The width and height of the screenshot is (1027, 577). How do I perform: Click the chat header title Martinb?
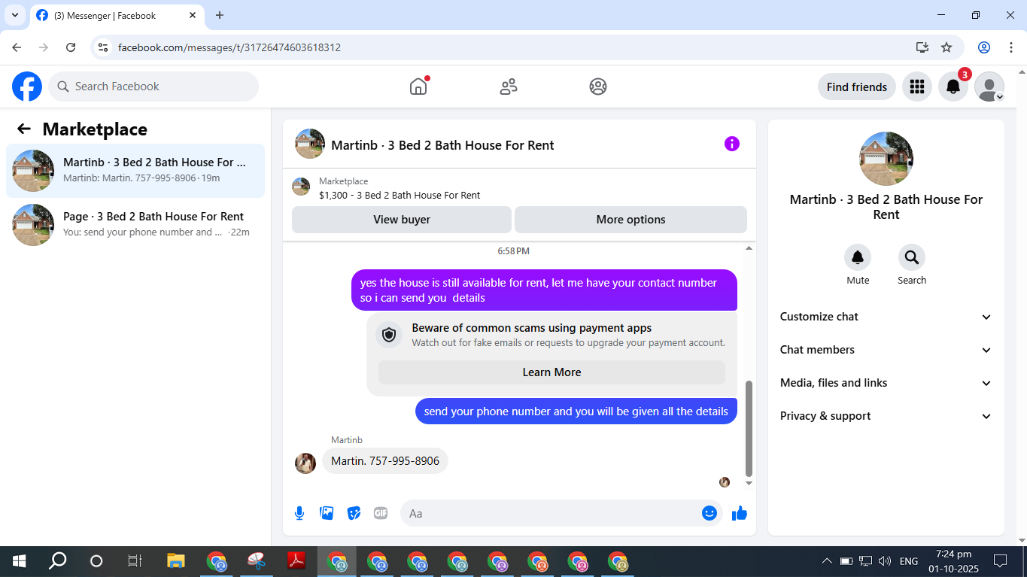coord(442,145)
